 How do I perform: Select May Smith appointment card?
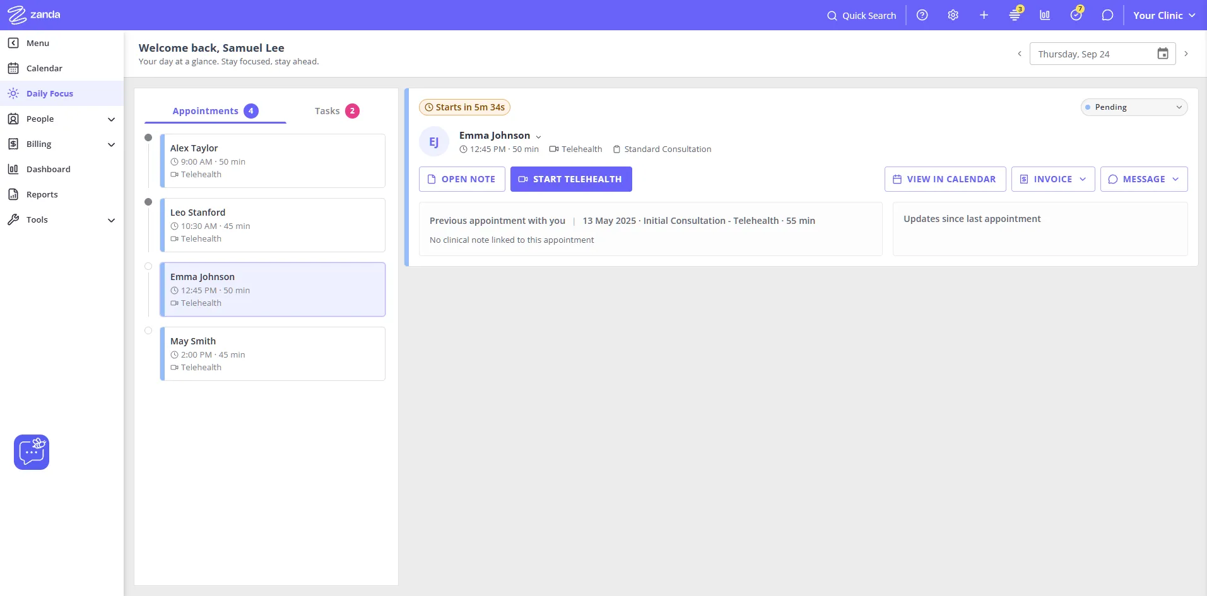273,354
